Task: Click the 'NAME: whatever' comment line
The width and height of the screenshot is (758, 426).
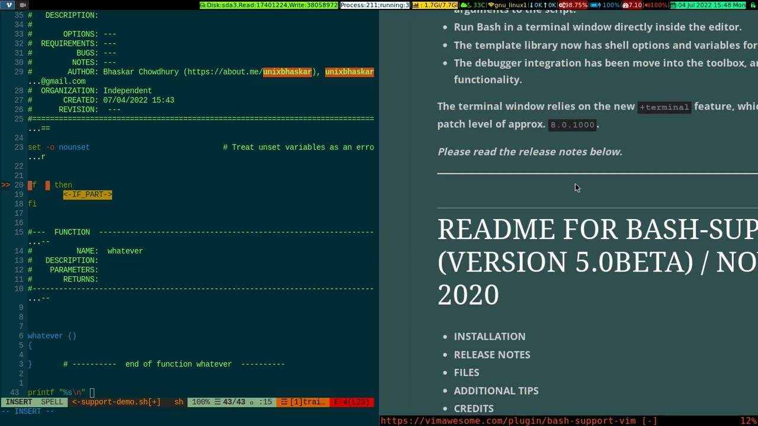Action: (85, 251)
